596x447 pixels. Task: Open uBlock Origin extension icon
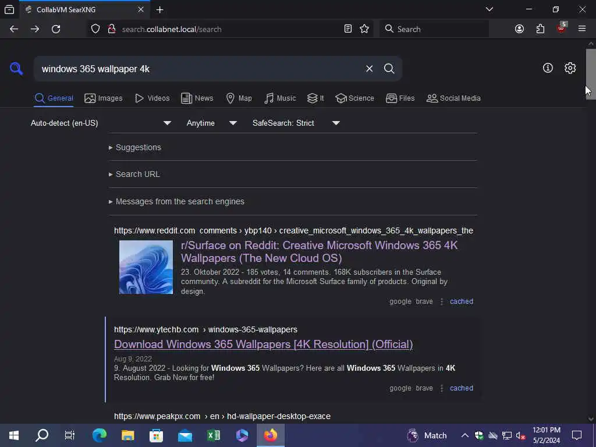pos(562,28)
